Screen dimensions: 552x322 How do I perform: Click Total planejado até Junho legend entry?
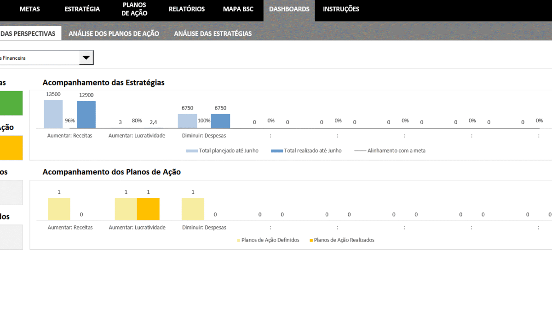pos(222,150)
